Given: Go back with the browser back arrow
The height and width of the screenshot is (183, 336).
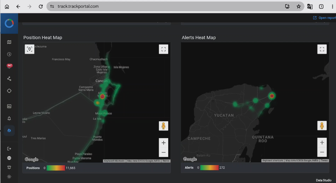Looking at the screenshot, I should point(18,7).
